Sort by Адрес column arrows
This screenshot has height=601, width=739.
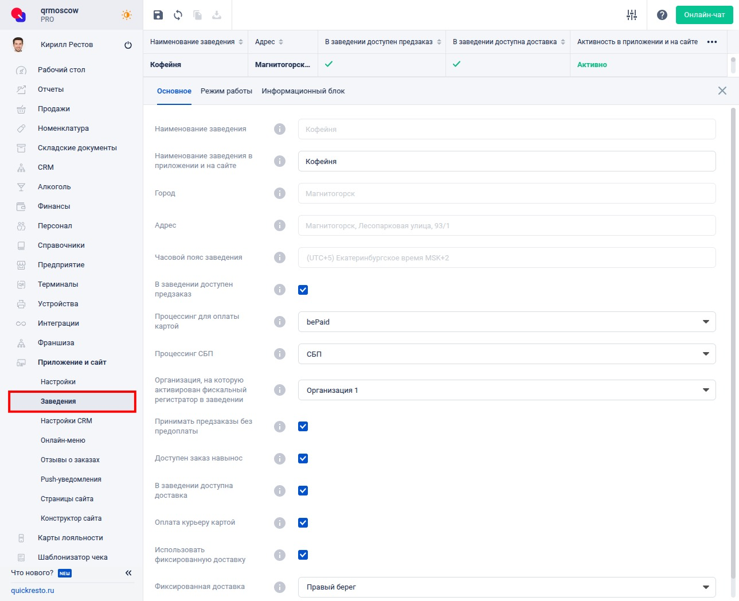coord(281,42)
